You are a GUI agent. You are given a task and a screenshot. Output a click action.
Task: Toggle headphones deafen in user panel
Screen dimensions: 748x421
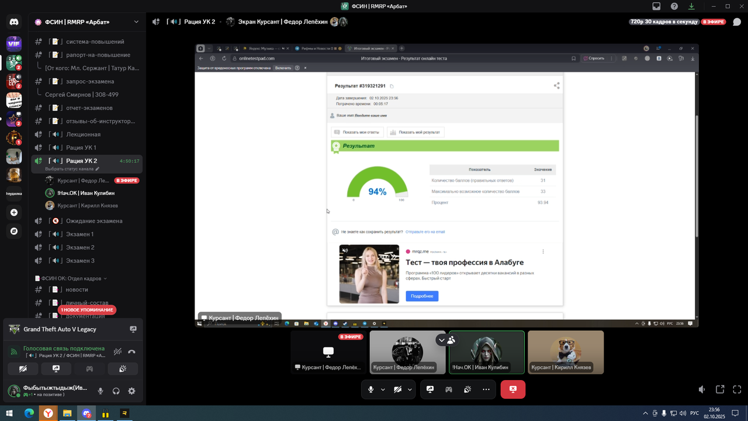(x=116, y=391)
